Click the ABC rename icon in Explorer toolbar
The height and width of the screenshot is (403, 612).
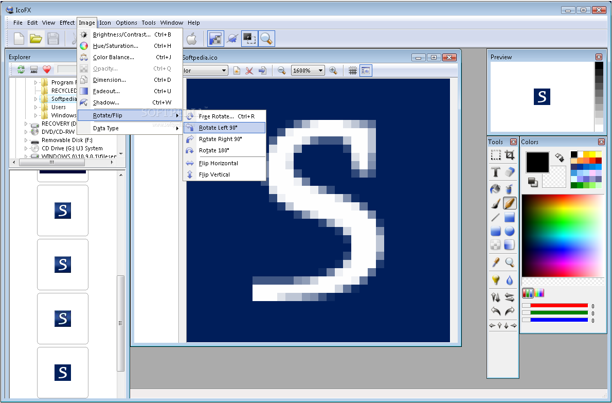[x=34, y=69]
